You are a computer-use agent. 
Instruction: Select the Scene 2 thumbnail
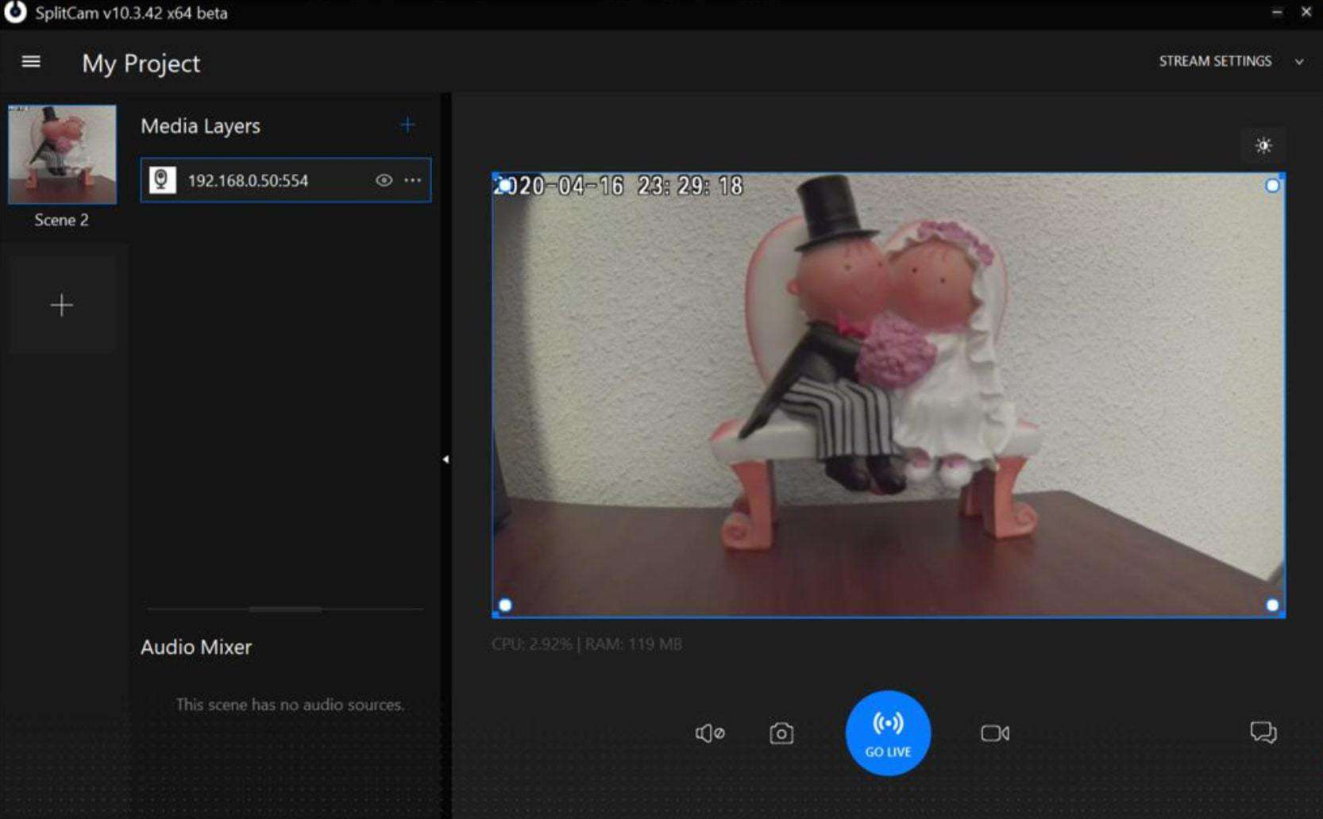(x=62, y=155)
